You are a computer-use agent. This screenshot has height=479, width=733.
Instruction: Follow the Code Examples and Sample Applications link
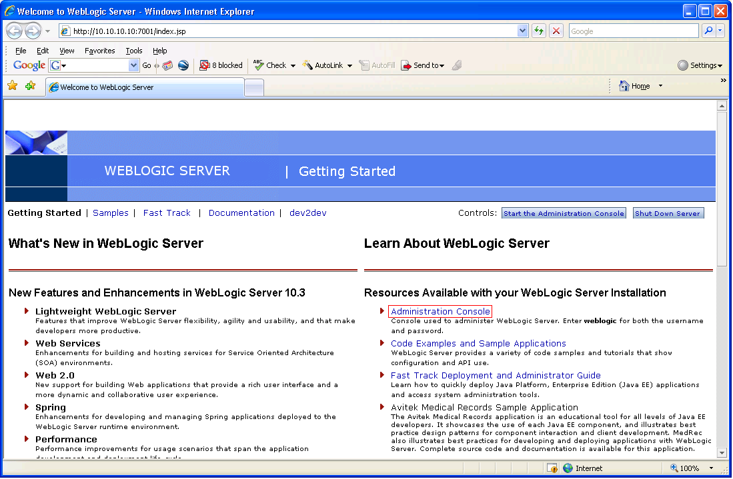click(x=478, y=344)
